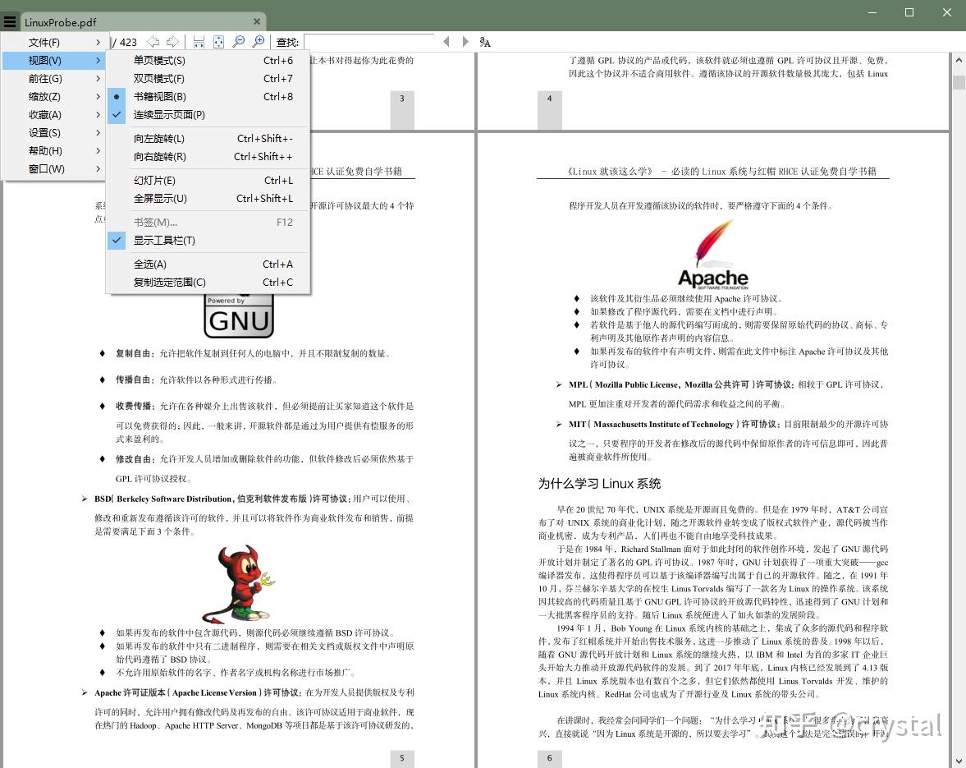
Task: Open the hamburger menu icon top-left
Action: tap(10, 21)
